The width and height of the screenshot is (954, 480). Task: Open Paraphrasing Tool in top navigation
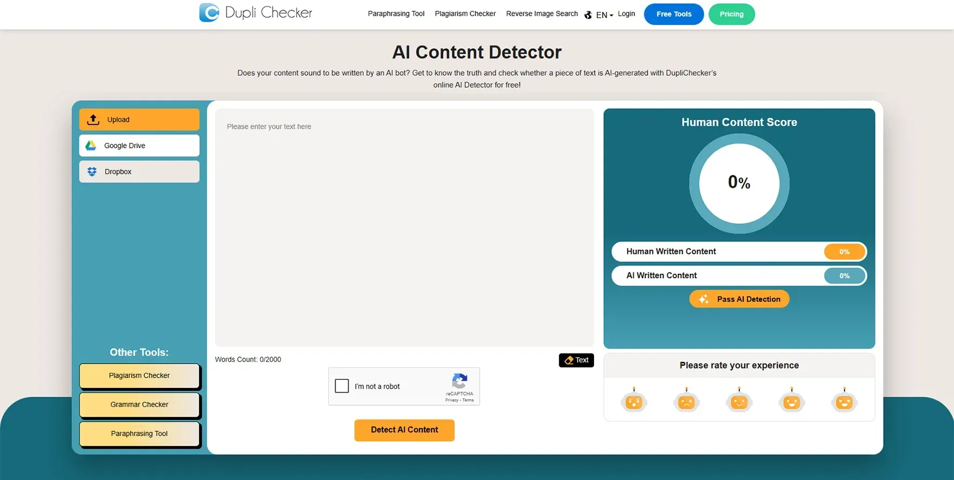[x=396, y=14]
